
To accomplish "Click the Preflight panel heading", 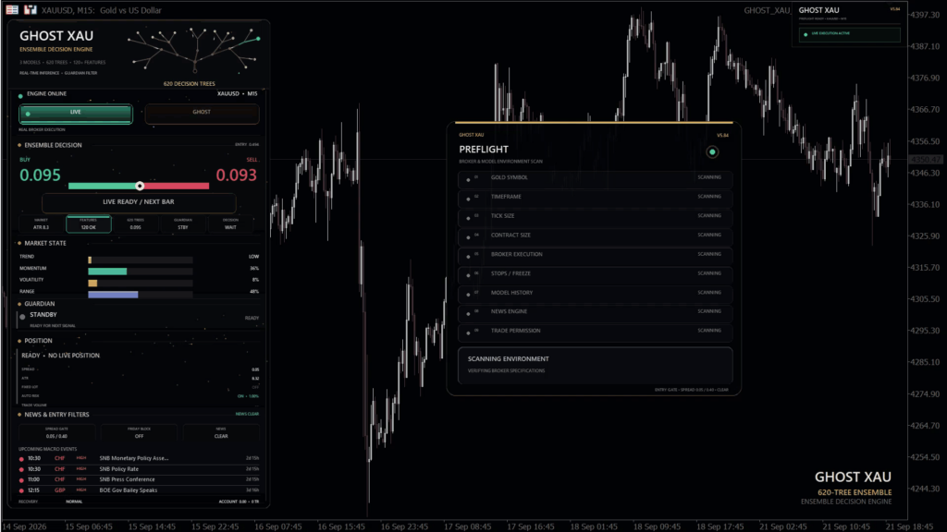I will pos(484,150).
